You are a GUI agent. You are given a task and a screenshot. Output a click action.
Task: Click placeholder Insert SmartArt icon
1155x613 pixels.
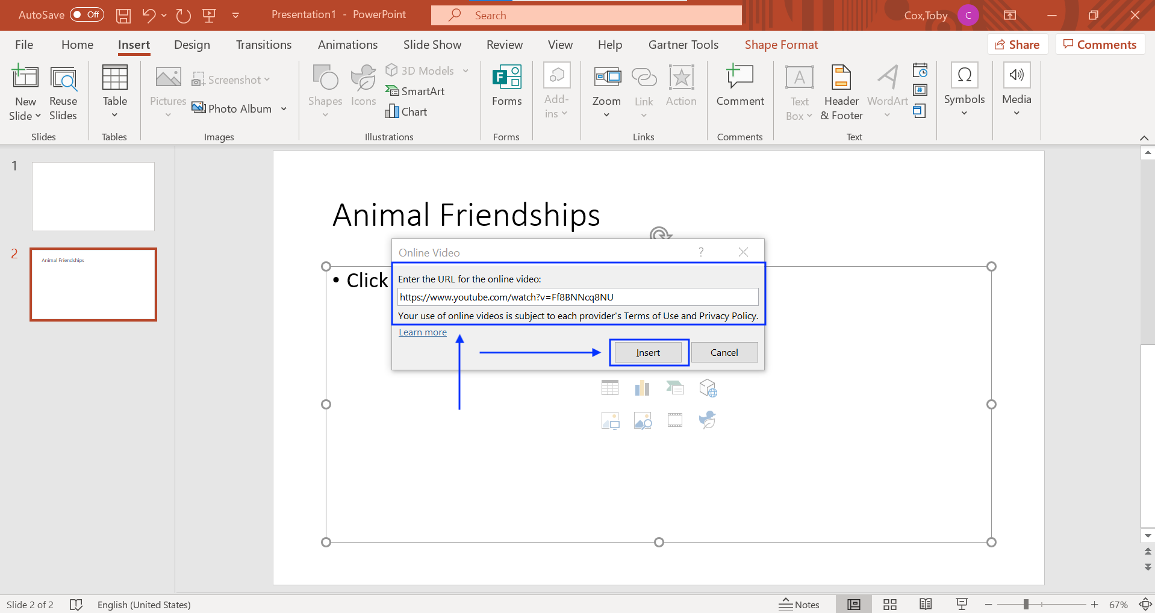click(x=675, y=388)
